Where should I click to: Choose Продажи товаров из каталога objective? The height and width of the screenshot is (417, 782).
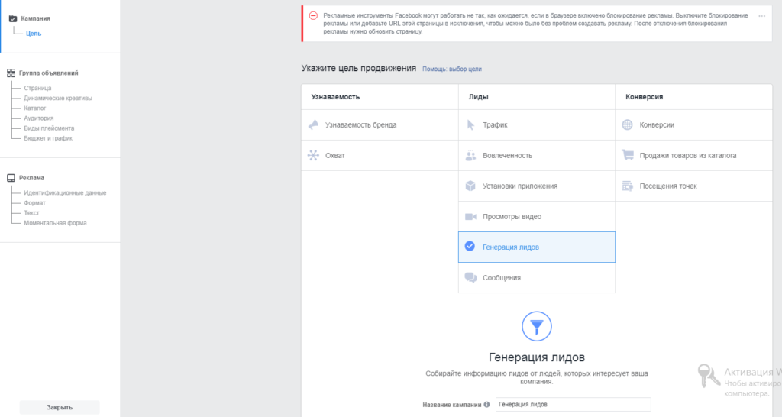(693, 155)
